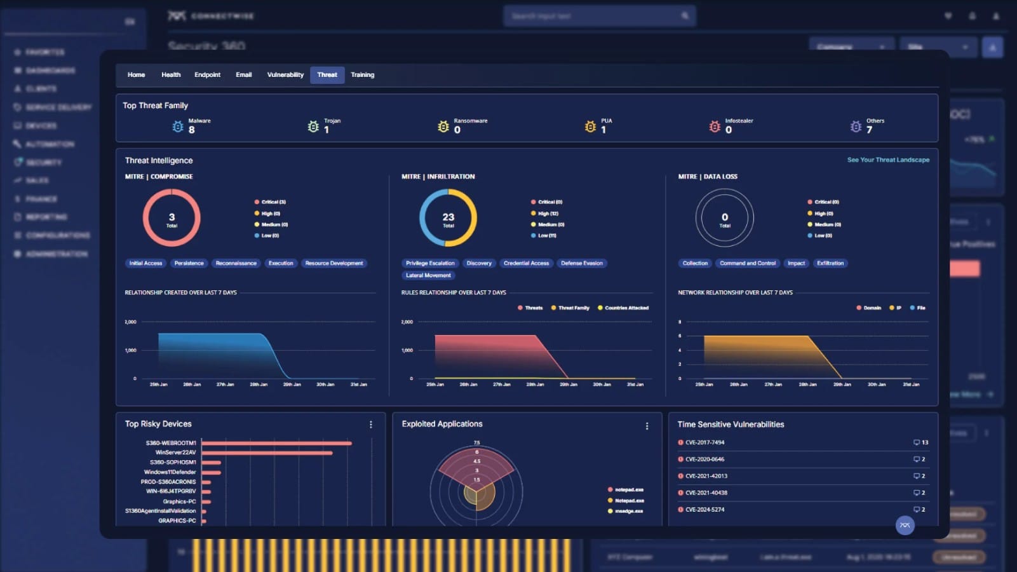Image resolution: width=1017 pixels, height=572 pixels.
Task: Click the Malware bug icon
Action: (178, 127)
